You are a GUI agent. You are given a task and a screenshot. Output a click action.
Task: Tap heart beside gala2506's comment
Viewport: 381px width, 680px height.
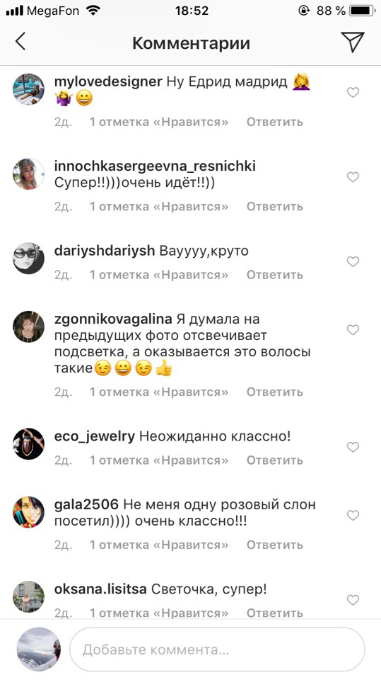(353, 515)
